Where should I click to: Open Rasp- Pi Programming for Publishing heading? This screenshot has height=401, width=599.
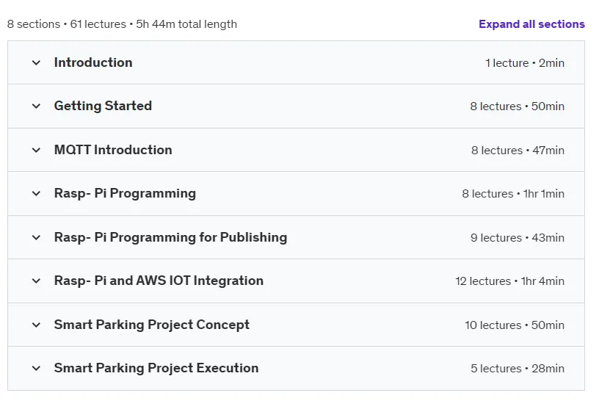point(170,237)
